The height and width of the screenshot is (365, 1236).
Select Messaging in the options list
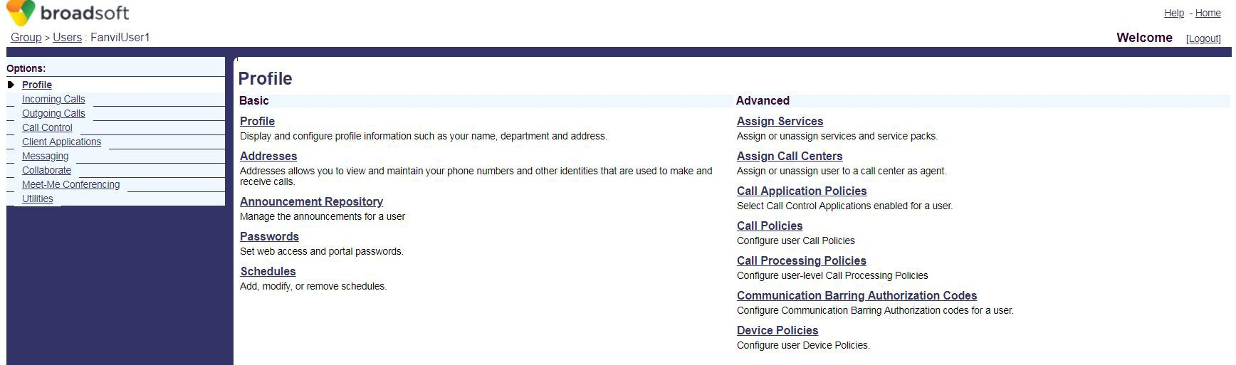pos(45,157)
